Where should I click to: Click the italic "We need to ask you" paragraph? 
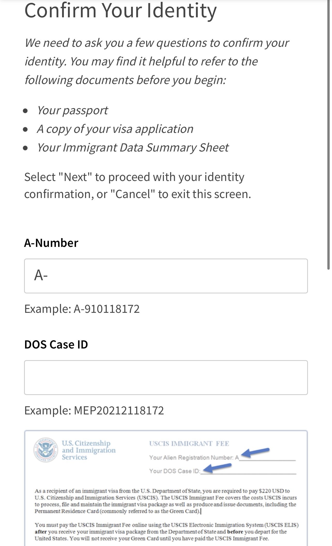coord(156,61)
